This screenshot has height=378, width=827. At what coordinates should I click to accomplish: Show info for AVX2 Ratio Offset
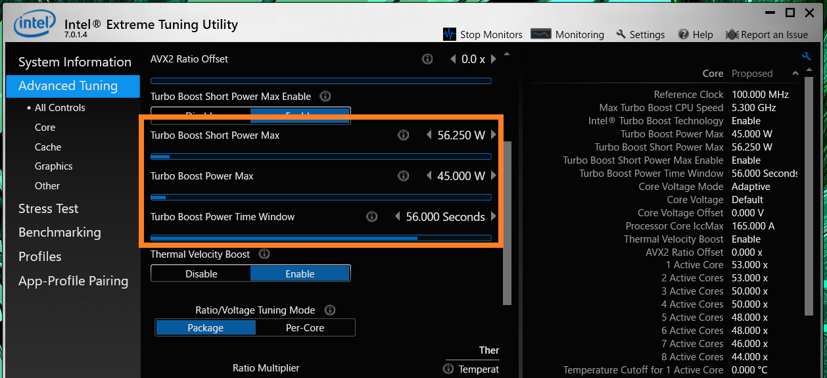[x=427, y=59]
